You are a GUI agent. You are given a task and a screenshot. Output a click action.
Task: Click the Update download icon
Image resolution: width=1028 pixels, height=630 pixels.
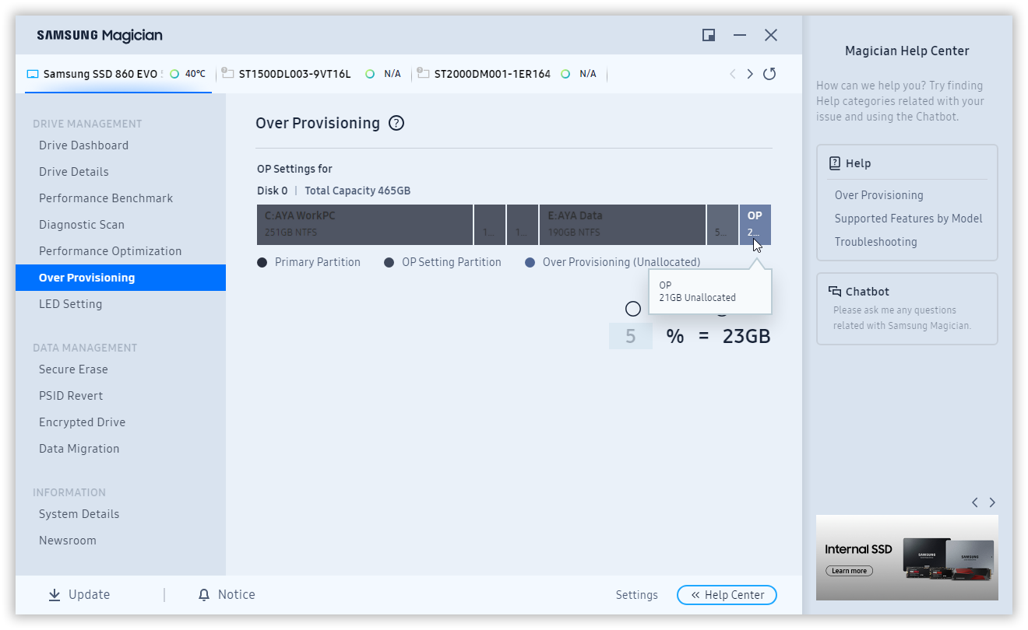55,595
